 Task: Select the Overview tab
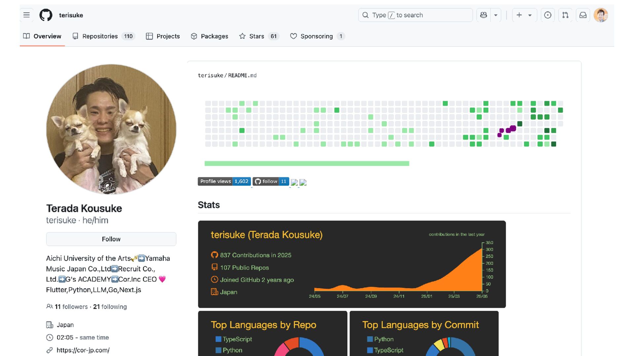click(x=42, y=36)
